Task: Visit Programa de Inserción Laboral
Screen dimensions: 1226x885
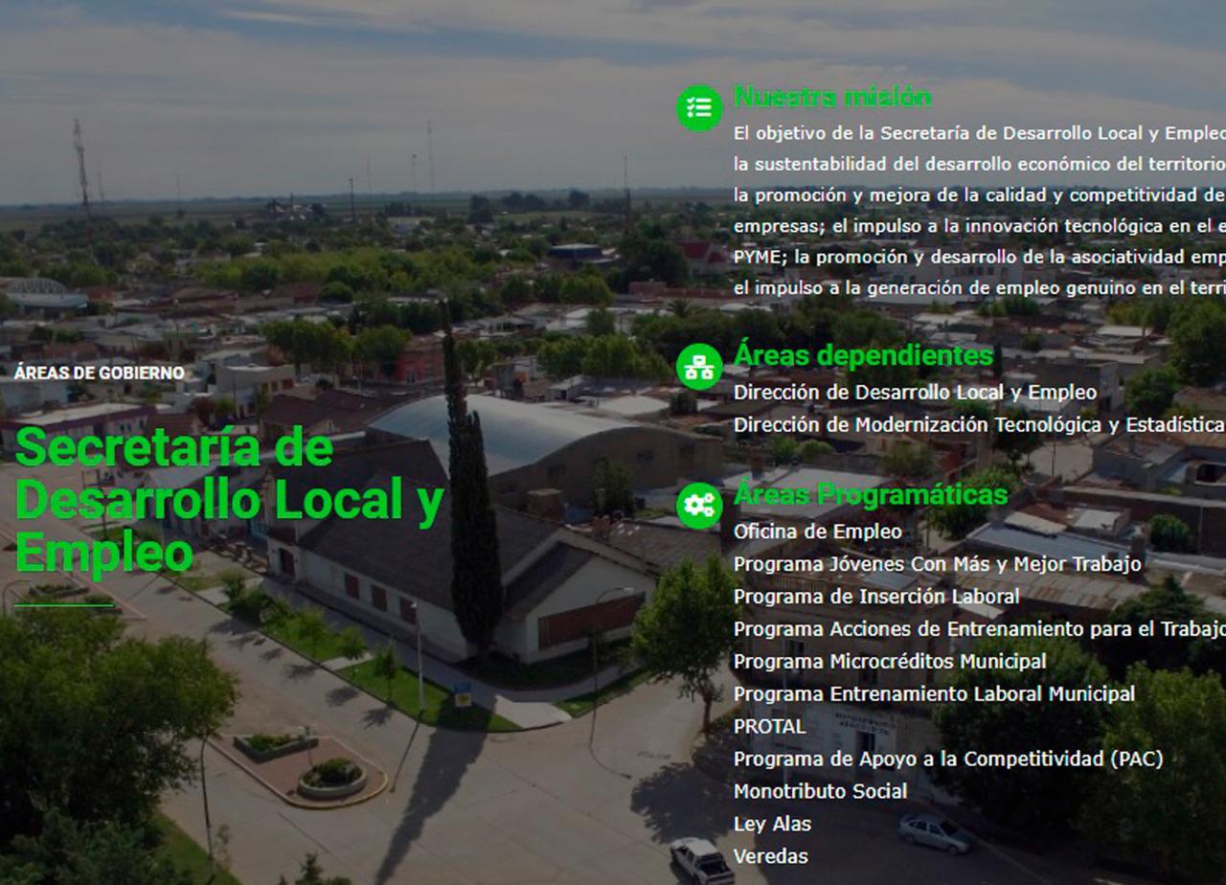Action: (875, 597)
